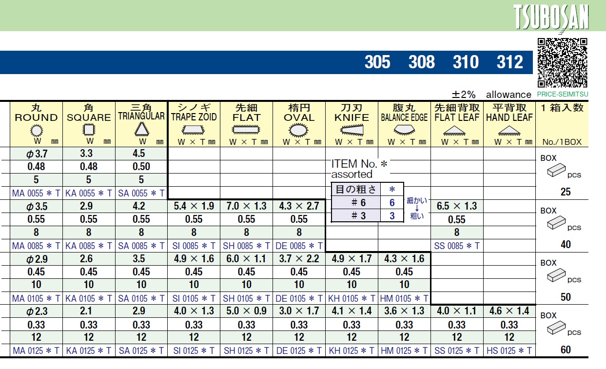606x369 pixels.
Task: Select item code SI 0085 * T
Action: click(194, 246)
